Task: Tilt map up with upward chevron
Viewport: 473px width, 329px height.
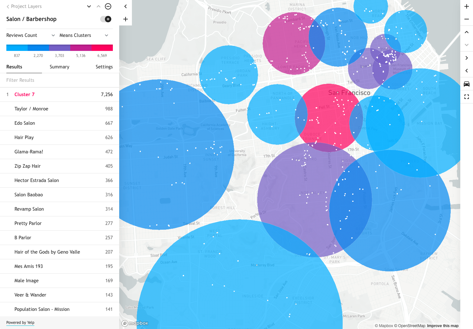Action: click(x=466, y=32)
